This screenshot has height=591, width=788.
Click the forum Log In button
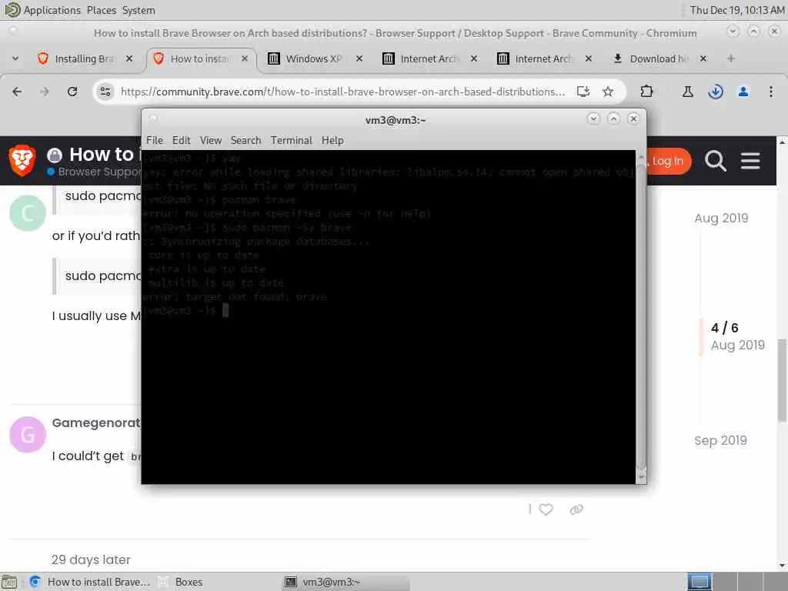click(667, 161)
